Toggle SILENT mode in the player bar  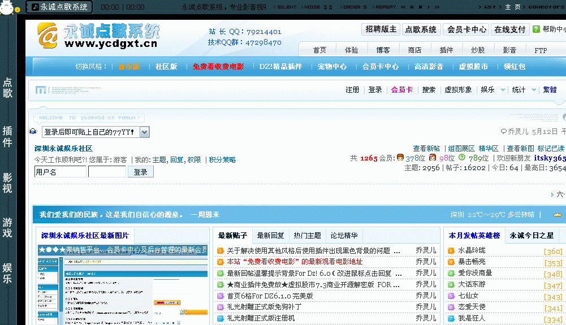click(287, 7)
